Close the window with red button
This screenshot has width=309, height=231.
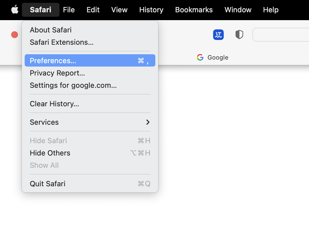point(15,35)
